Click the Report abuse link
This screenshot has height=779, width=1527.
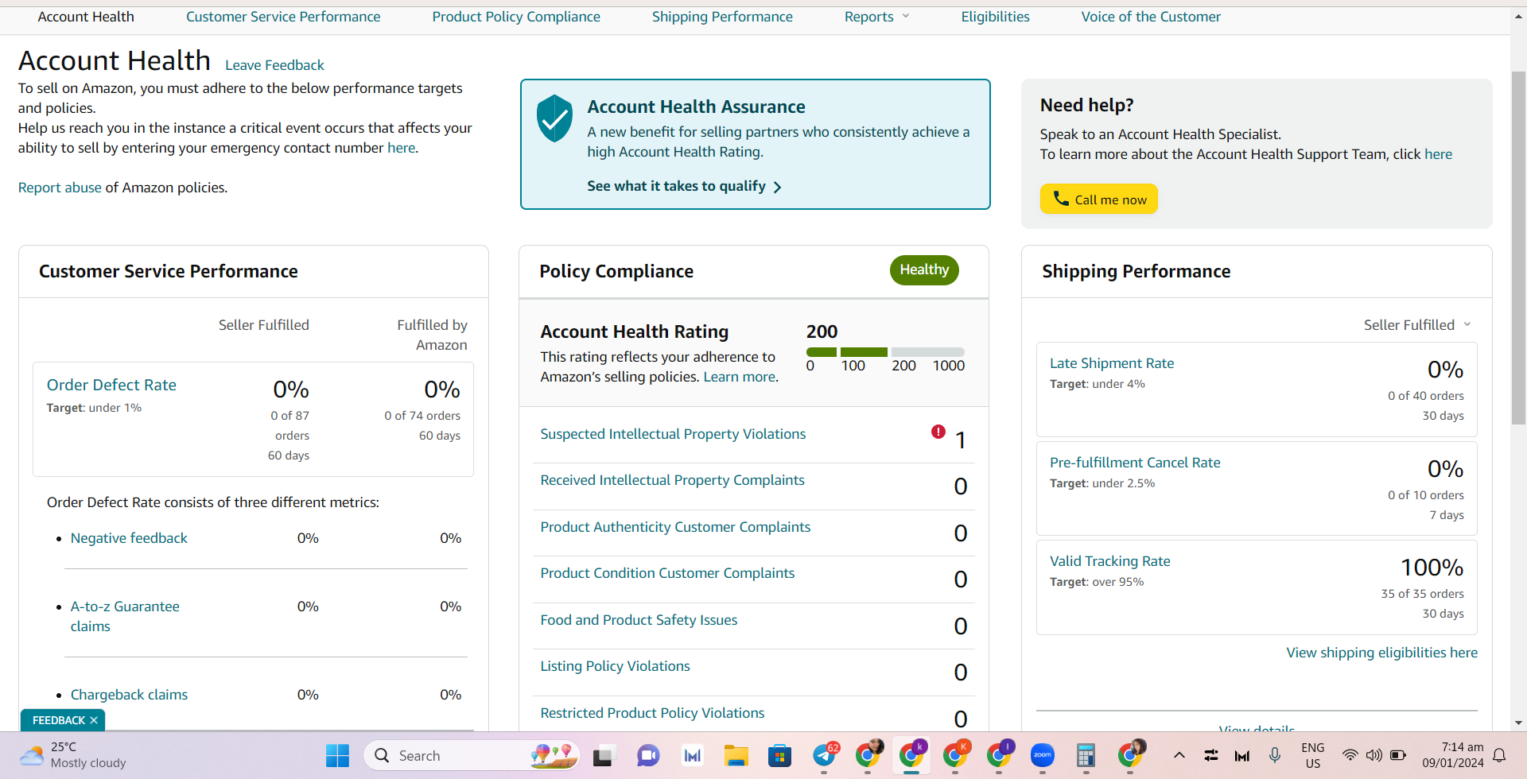pos(60,188)
